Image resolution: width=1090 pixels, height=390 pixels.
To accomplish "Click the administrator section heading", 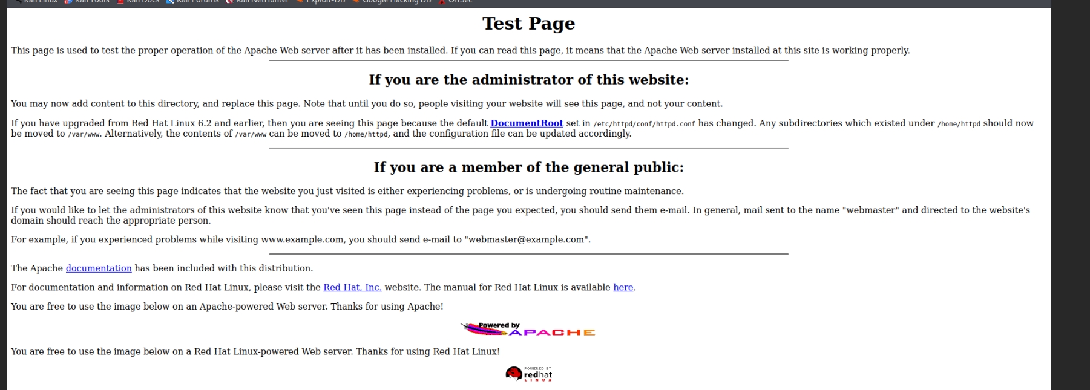I will coord(528,80).
